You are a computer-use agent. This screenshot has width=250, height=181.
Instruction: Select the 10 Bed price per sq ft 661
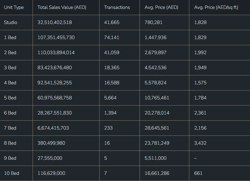coord(198,173)
